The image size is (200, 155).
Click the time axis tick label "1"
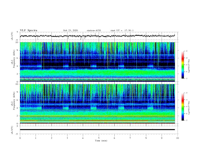point(36,138)
